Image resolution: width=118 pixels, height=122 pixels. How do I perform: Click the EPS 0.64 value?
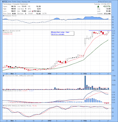point(39,9)
